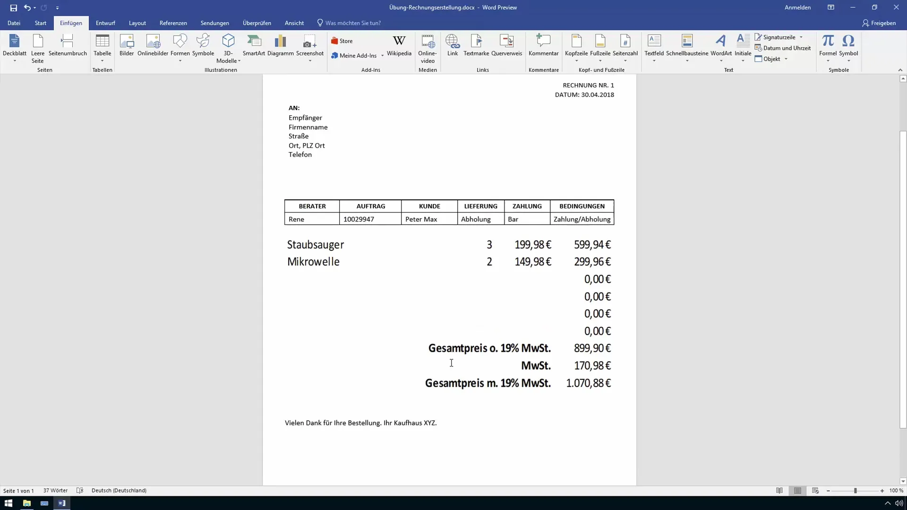Open Kopfzeile header options
The image size is (907, 510).
pyautogui.click(x=576, y=49)
